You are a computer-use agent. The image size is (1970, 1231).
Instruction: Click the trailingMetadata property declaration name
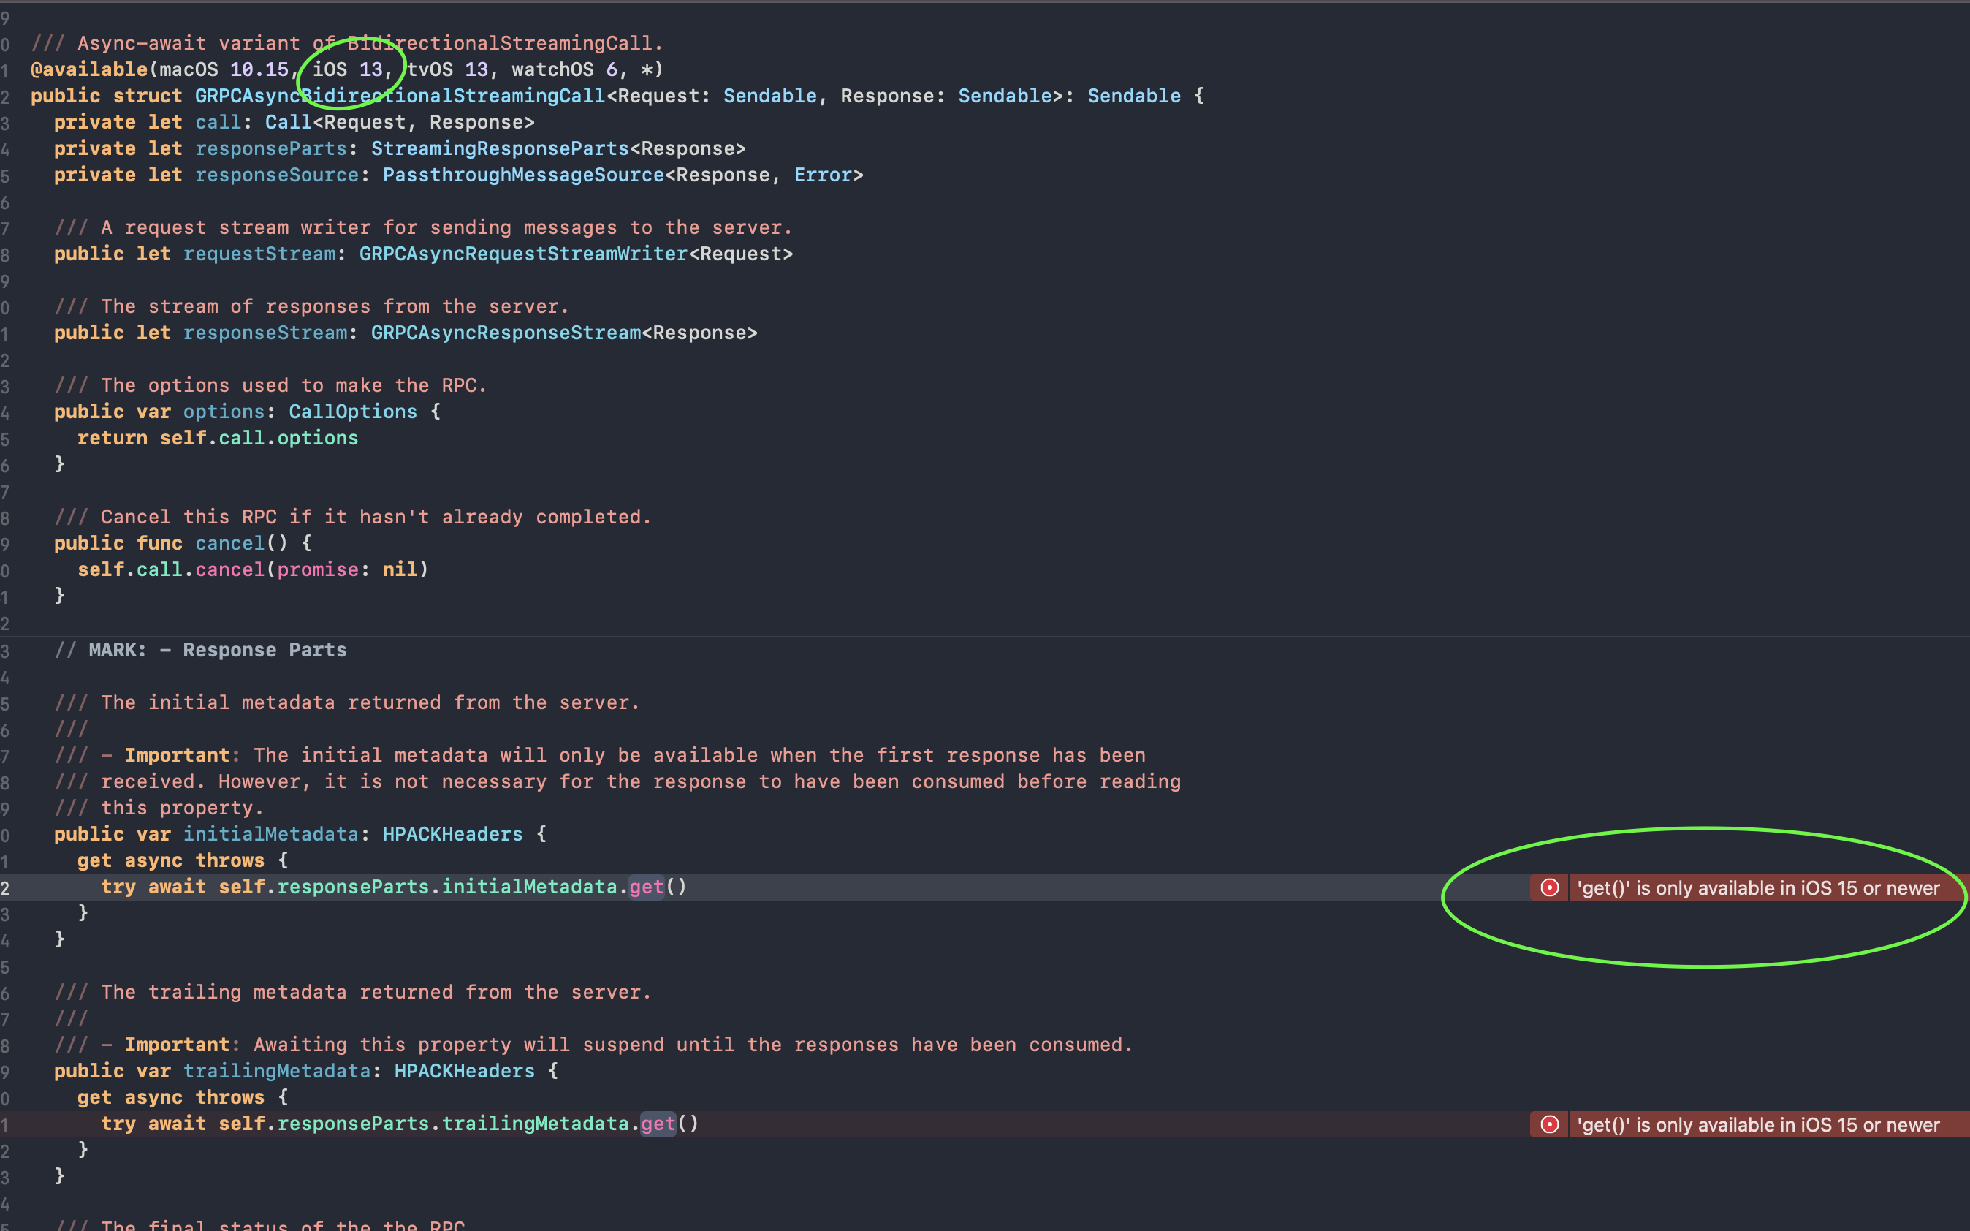coord(277,1072)
